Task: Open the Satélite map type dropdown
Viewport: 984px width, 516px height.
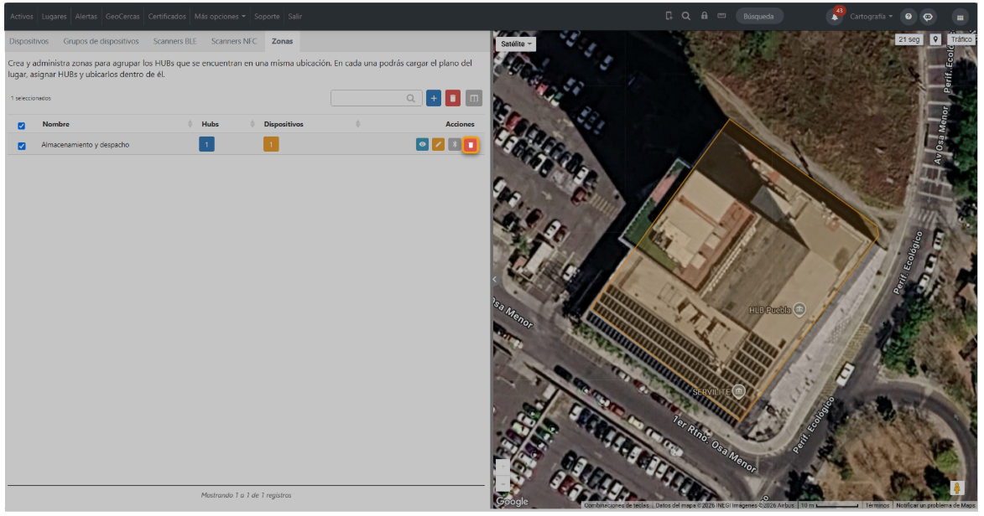Action: 516,44
